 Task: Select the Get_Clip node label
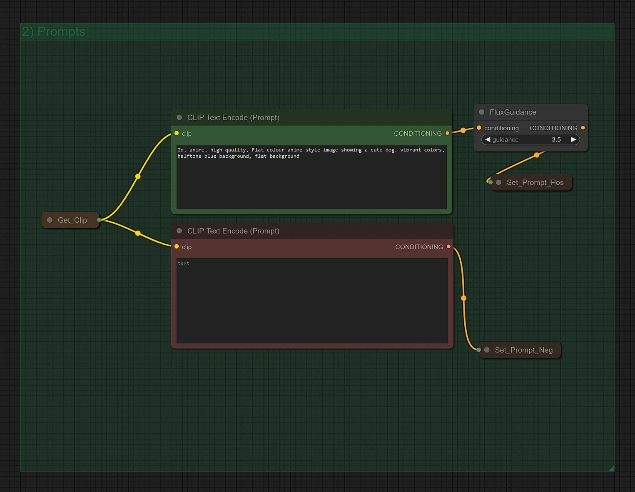(x=72, y=220)
